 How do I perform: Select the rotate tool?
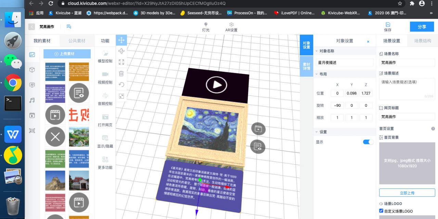coord(121,51)
